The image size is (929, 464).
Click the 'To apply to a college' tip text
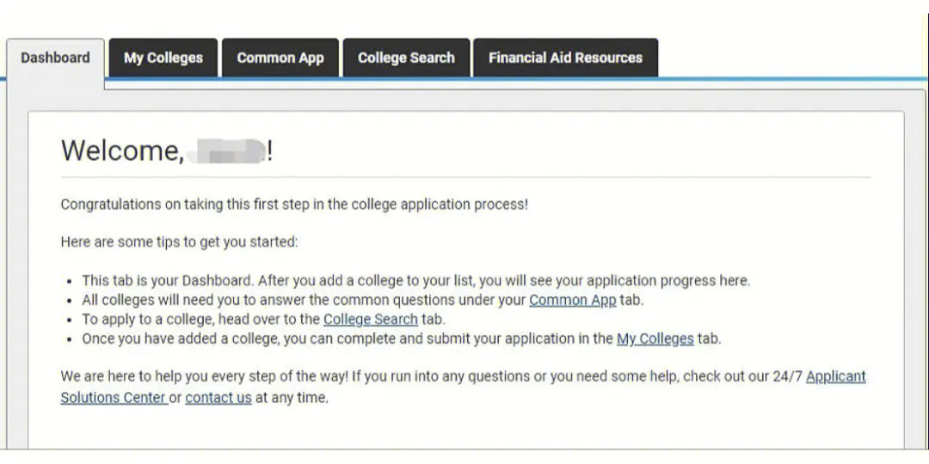tap(264, 320)
